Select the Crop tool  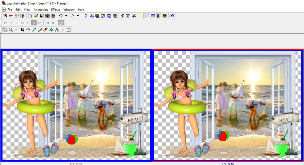(22, 30)
